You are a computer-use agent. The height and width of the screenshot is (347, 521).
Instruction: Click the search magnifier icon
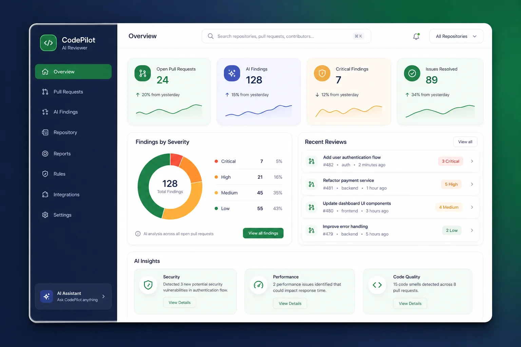click(x=211, y=36)
